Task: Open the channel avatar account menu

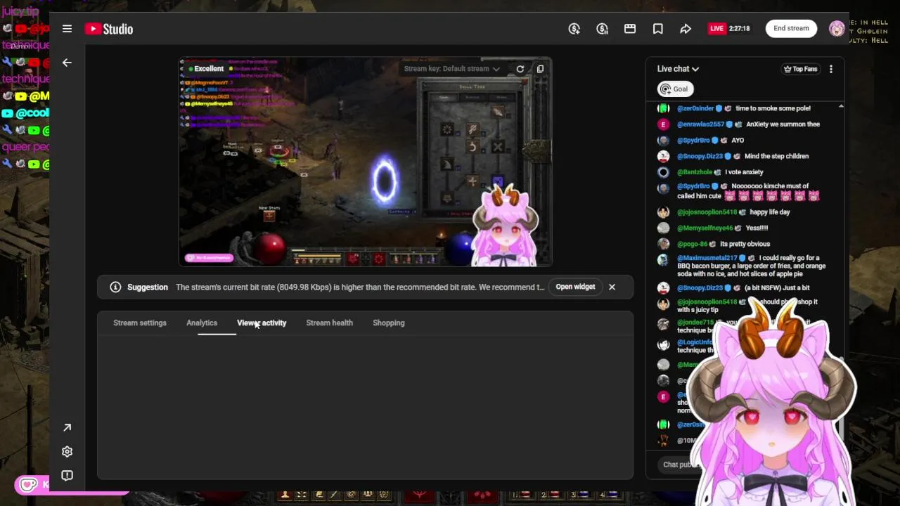Action: pyautogui.click(x=836, y=29)
